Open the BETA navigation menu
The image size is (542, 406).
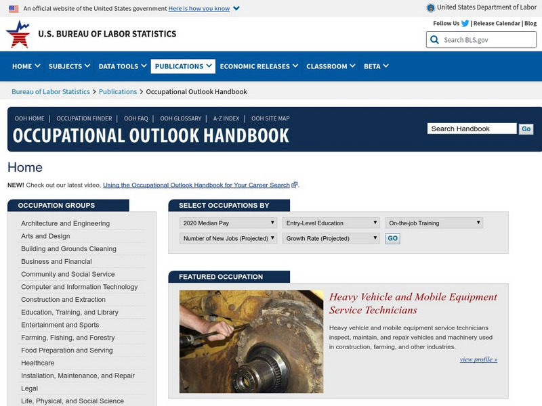(x=376, y=66)
